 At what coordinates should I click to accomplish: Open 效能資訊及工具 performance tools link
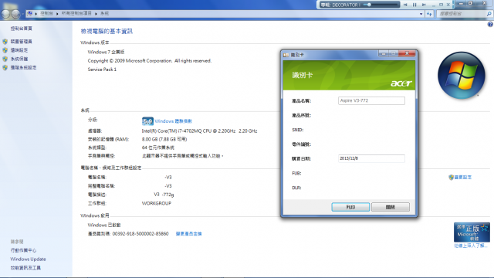[x=25, y=268]
